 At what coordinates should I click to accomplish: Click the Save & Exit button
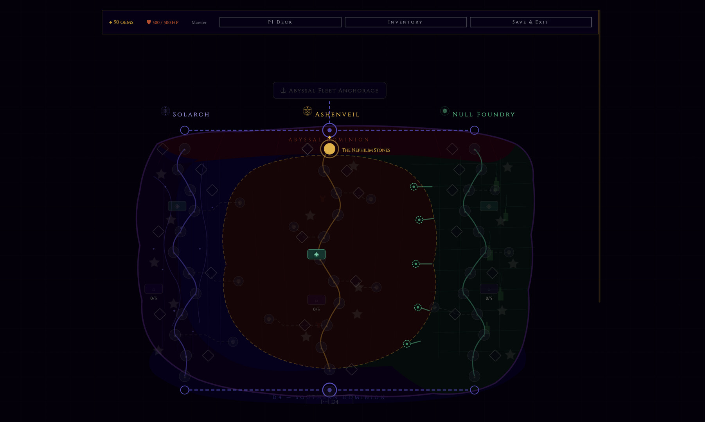click(x=531, y=22)
